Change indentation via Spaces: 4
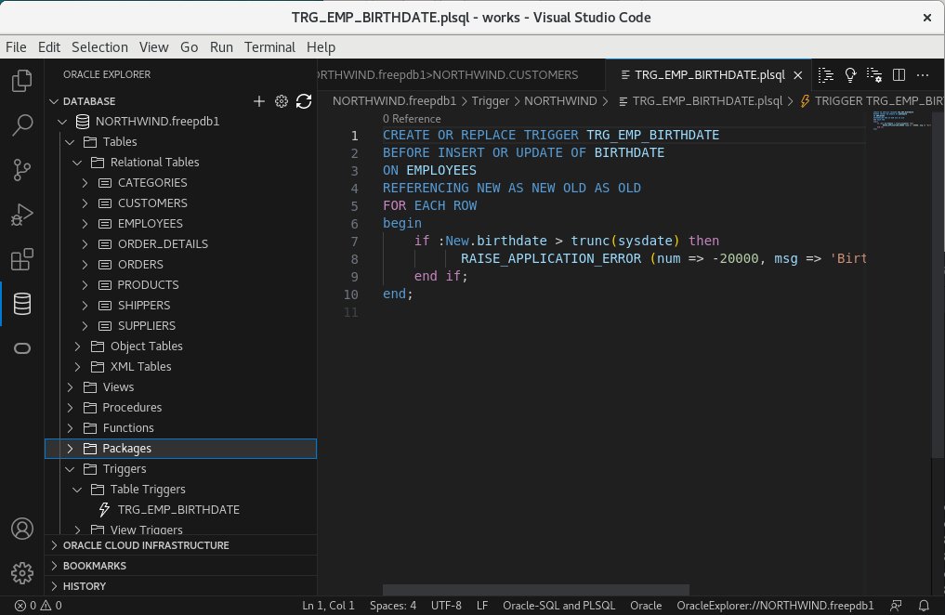The image size is (945, 615). click(x=392, y=606)
